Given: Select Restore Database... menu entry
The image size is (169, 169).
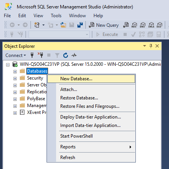Looking at the screenshot, I should click(91, 98).
